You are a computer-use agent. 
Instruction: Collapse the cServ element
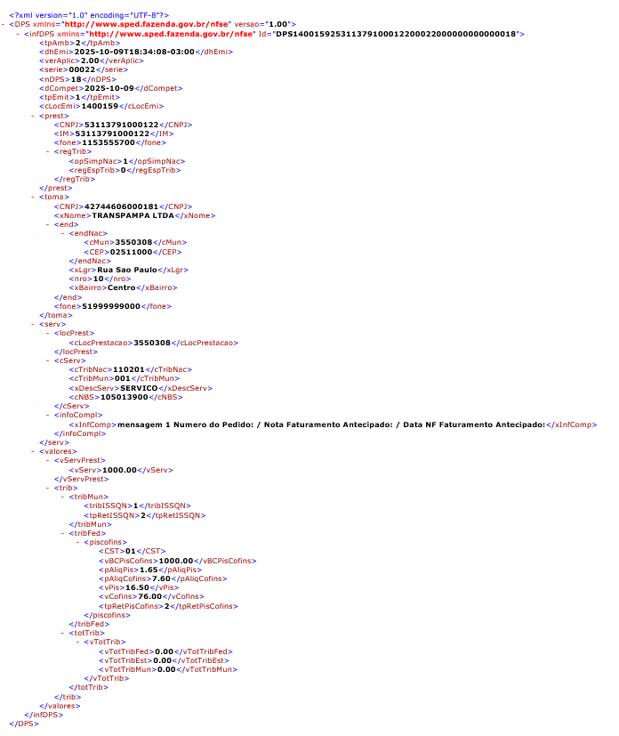(x=48, y=360)
